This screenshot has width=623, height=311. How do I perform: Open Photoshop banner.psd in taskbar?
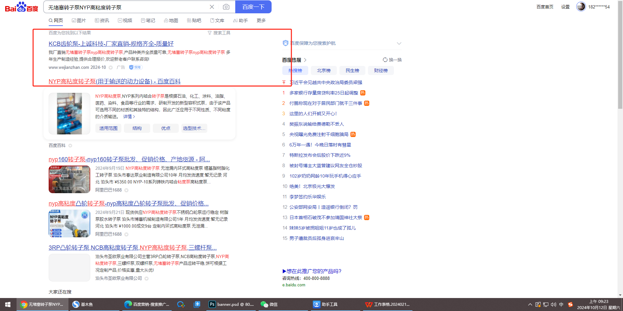pyautogui.click(x=232, y=304)
